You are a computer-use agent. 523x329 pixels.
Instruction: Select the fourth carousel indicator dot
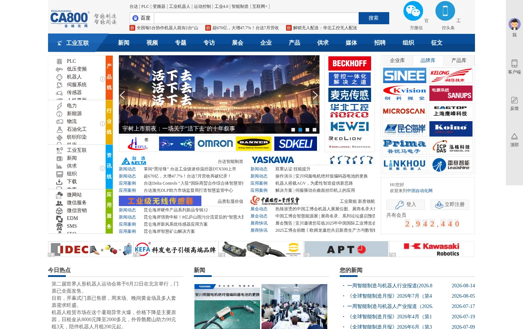click(315, 130)
